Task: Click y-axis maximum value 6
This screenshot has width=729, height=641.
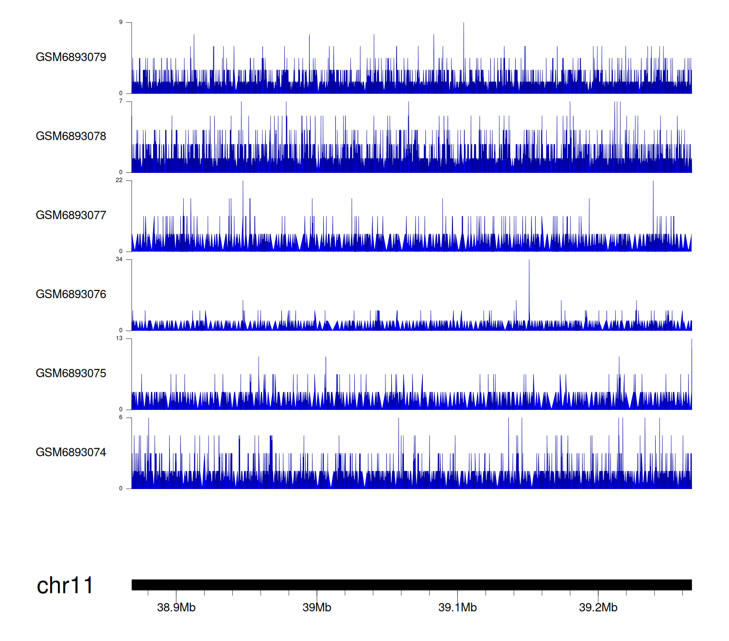Action: 121,418
